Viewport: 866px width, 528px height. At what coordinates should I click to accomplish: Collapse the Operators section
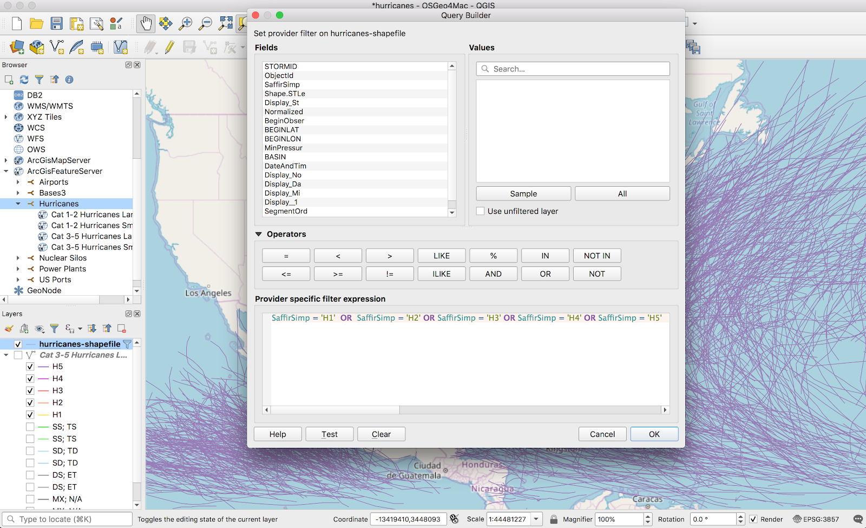pos(259,234)
